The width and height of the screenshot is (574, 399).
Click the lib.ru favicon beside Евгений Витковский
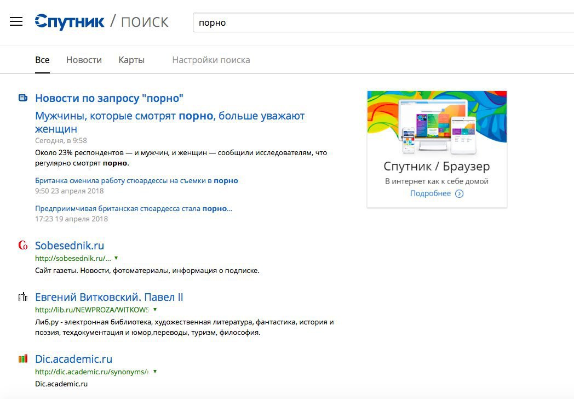tap(22, 297)
